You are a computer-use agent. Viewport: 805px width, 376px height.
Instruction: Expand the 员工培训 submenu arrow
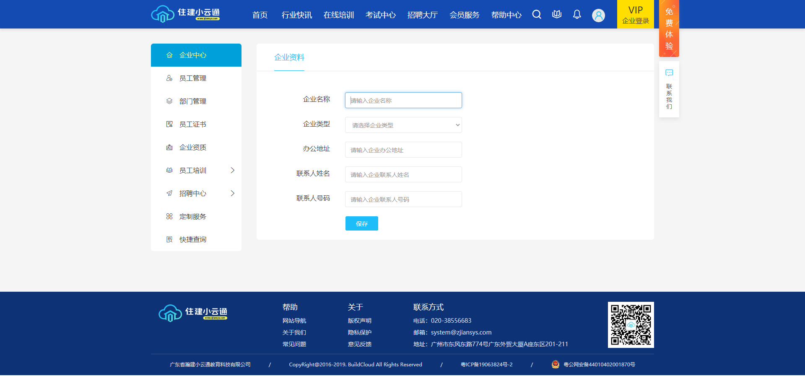pos(232,170)
